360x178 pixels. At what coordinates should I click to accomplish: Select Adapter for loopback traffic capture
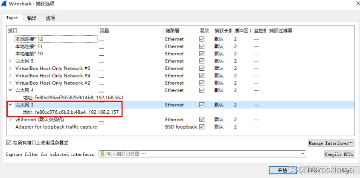coord(56,126)
